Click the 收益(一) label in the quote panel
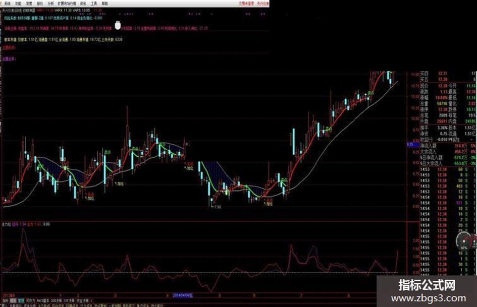The image size is (477, 307). tap(427, 140)
